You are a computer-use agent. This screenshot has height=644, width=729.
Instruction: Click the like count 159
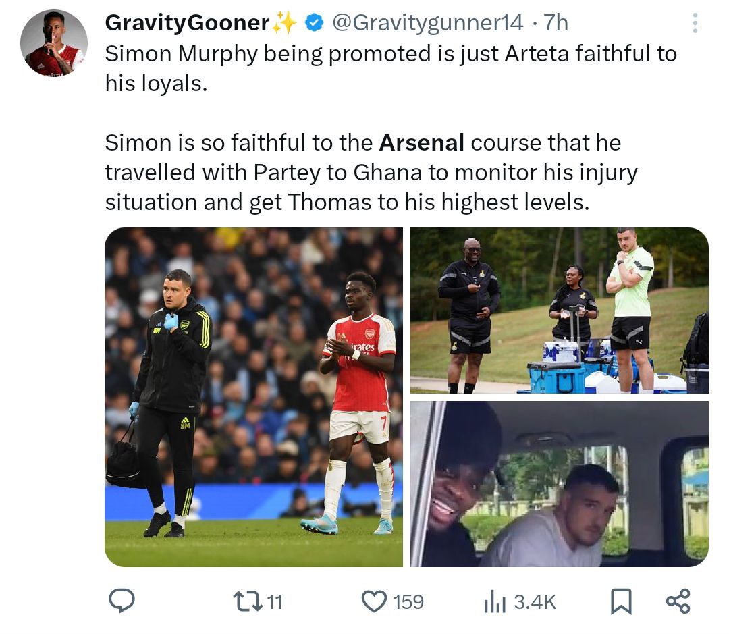pos(408,601)
